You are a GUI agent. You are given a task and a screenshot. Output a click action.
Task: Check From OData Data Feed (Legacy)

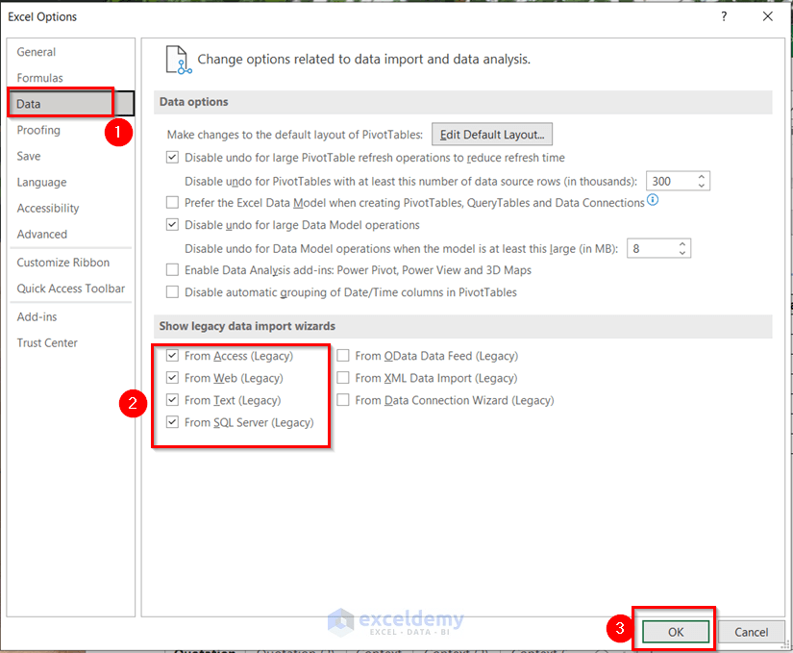343,356
